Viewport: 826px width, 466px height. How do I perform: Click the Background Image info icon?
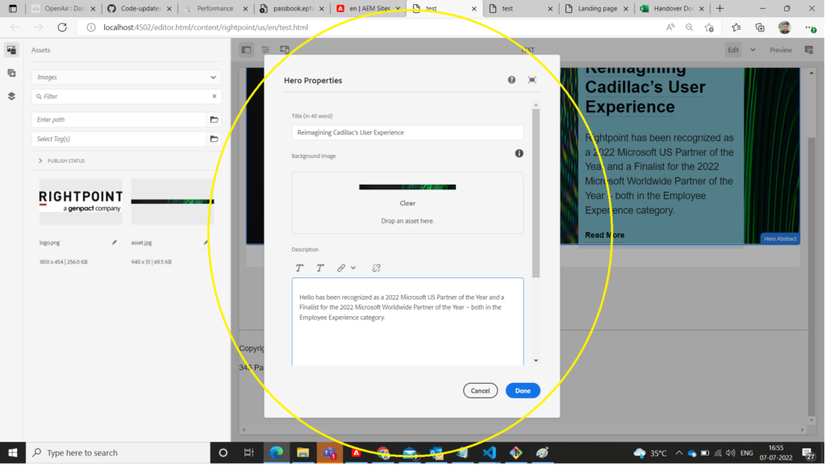click(x=519, y=153)
